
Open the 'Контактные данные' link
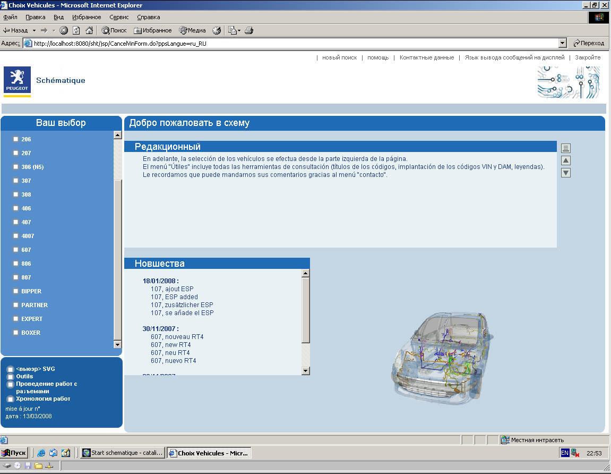(426, 57)
